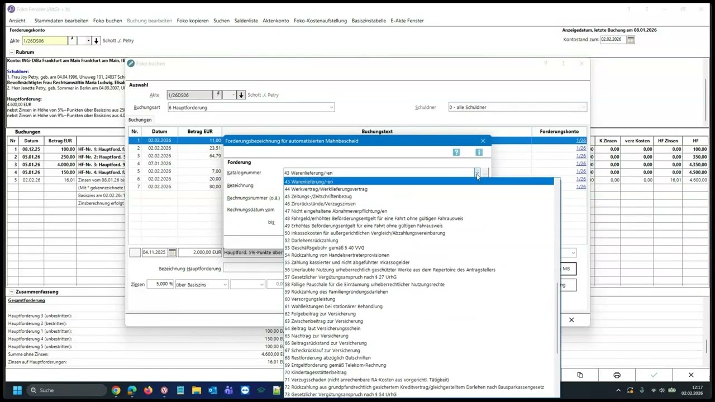Select '63 Zwischenbeitrag zur Versicherung' option

(419, 321)
